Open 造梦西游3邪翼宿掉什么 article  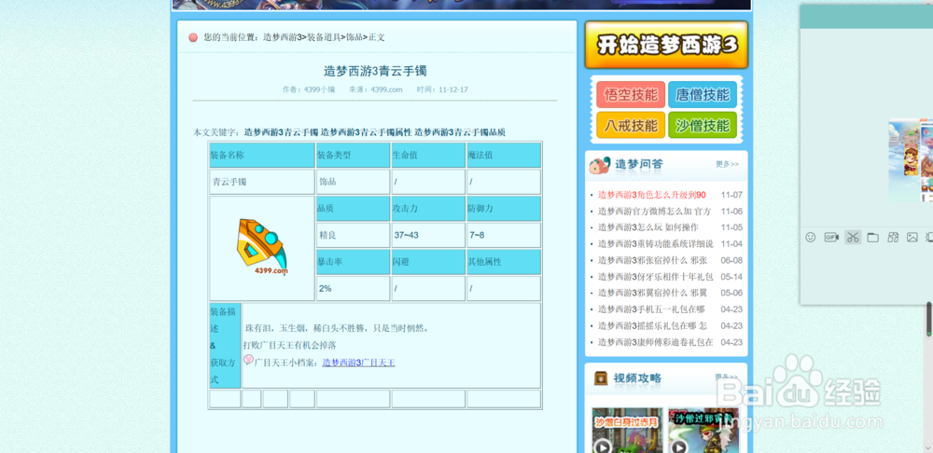pyautogui.click(x=652, y=293)
